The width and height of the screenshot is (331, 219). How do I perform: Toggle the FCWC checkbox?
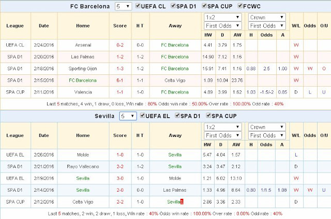tap(240, 7)
